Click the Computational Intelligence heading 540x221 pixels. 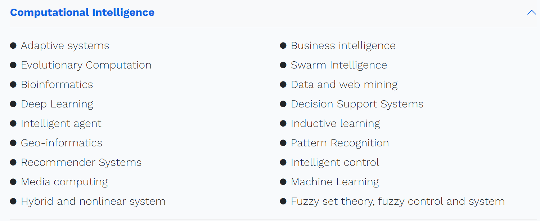[x=82, y=12]
